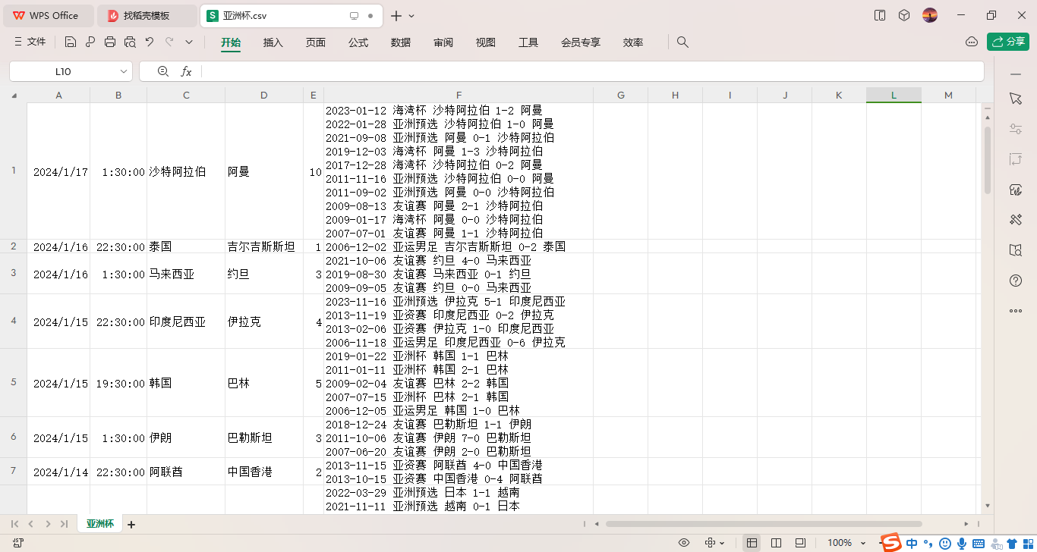
Task: Open the style/analysis icon in right sidebar
Action: [1016, 190]
